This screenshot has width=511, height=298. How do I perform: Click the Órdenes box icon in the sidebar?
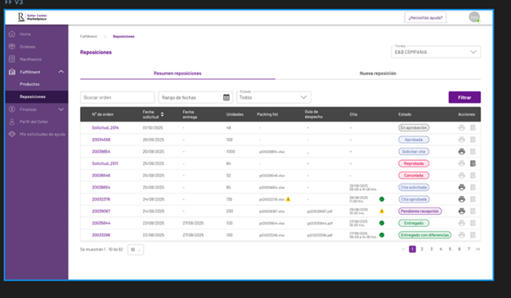click(12, 47)
